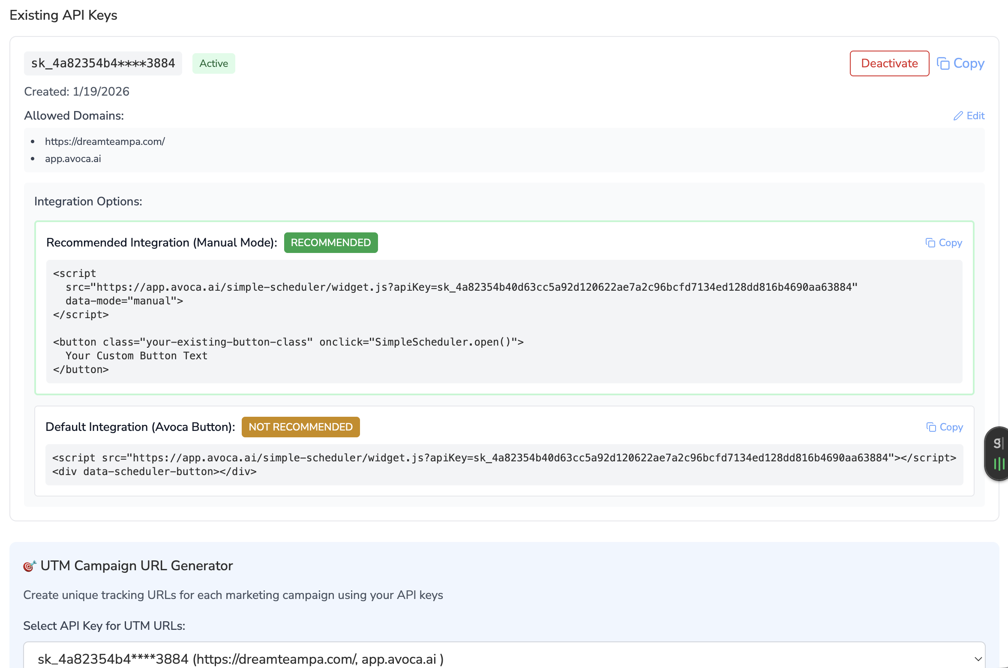
Task: Click the green RECOMMENDED badge
Action: pos(330,243)
